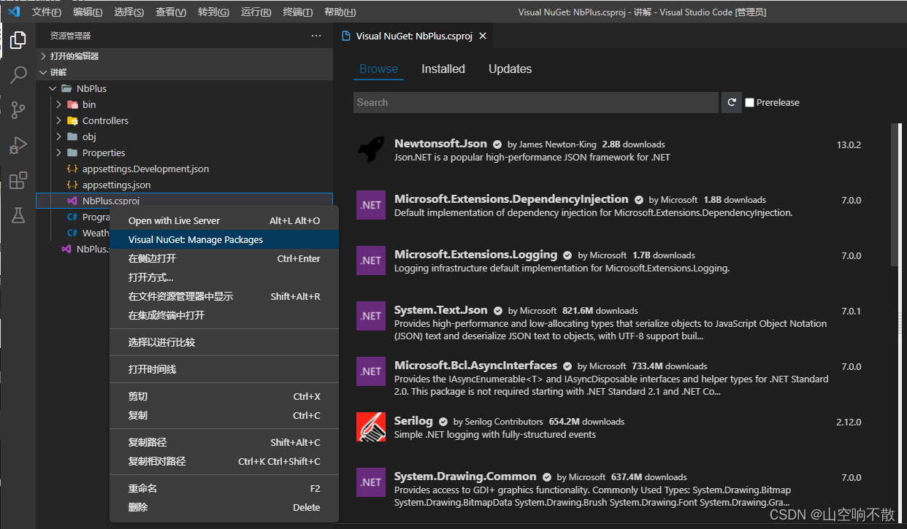Viewport: 907px width, 529px height.
Task: Click the verified checkmark next to Serilog
Action: click(x=443, y=422)
